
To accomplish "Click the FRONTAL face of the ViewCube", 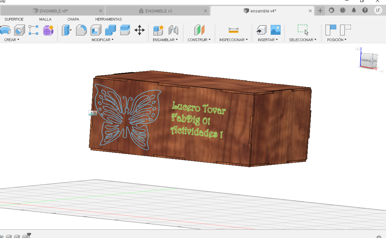I will tap(366, 60).
